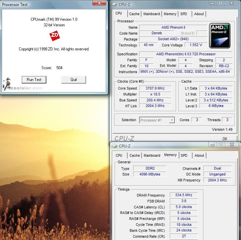241x240 pixels.
Task: Click the Name field 'AMD Phenom II'
Action: pos(173,27)
